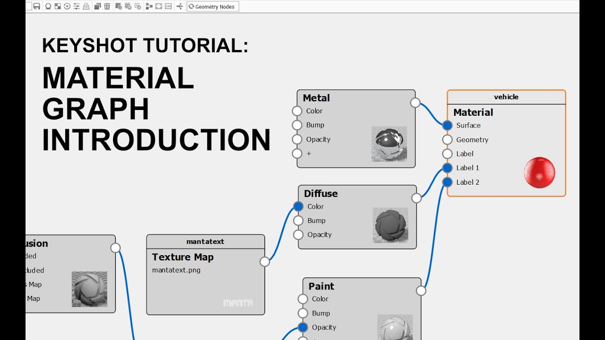The height and width of the screenshot is (340, 605).
Task: Click the Fit to view icon
Action: coord(159,7)
